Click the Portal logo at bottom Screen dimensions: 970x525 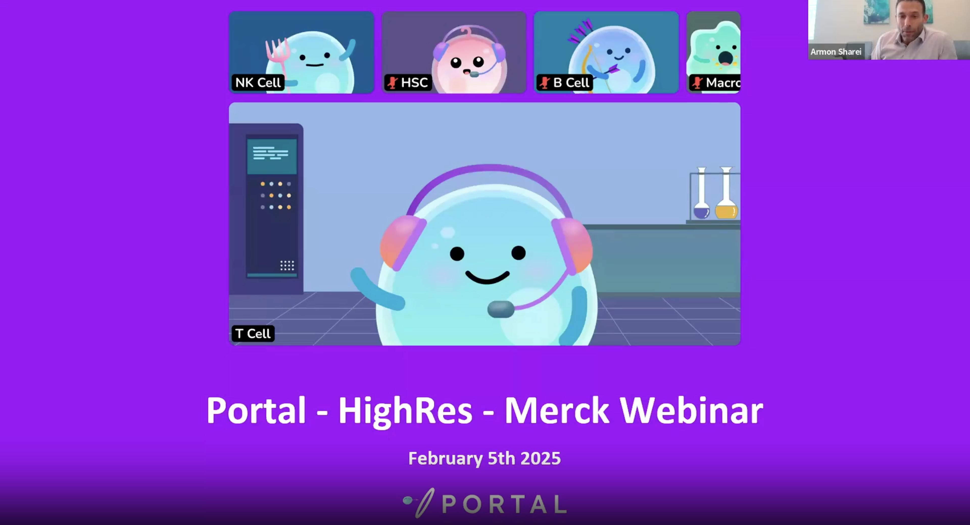[485, 503]
